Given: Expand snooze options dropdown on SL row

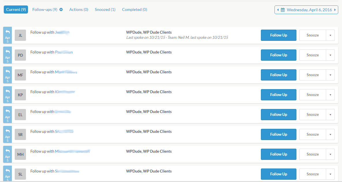Looking at the screenshot, I should coord(330,174).
